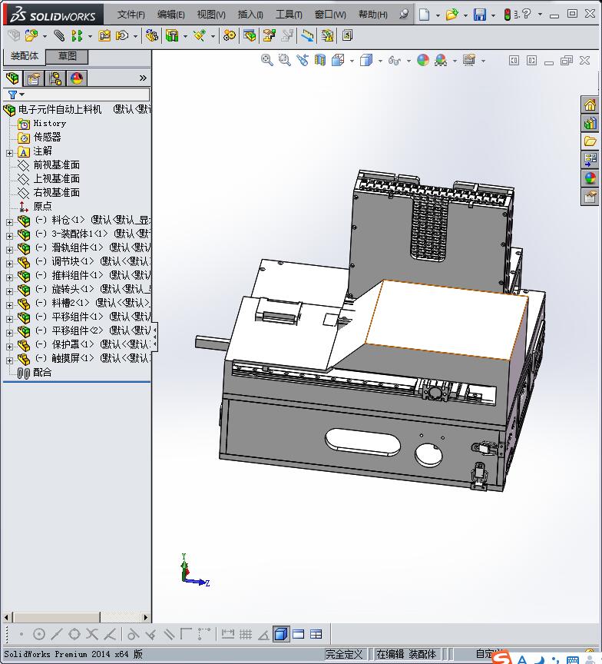Open Appearances sphere icon in task pane
This screenshot has height=664, width=602.
point(590,178)
